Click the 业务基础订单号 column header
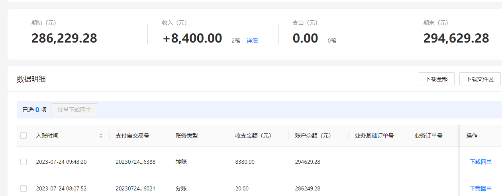502x196 pixels. tap(375, 136)
